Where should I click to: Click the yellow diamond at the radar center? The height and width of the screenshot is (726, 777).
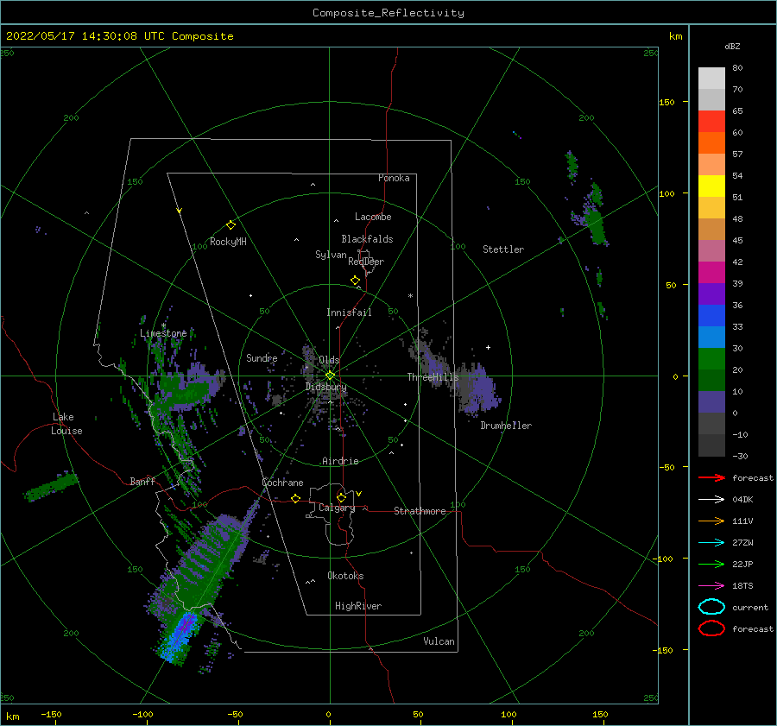[330, 376]
